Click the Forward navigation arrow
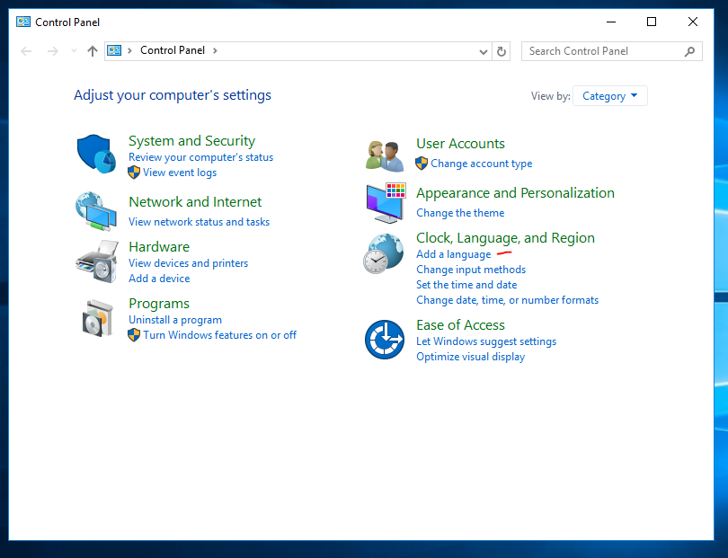The width and height of the screenshot is (728, 558). pyautogui.click(x=52, y=51)
